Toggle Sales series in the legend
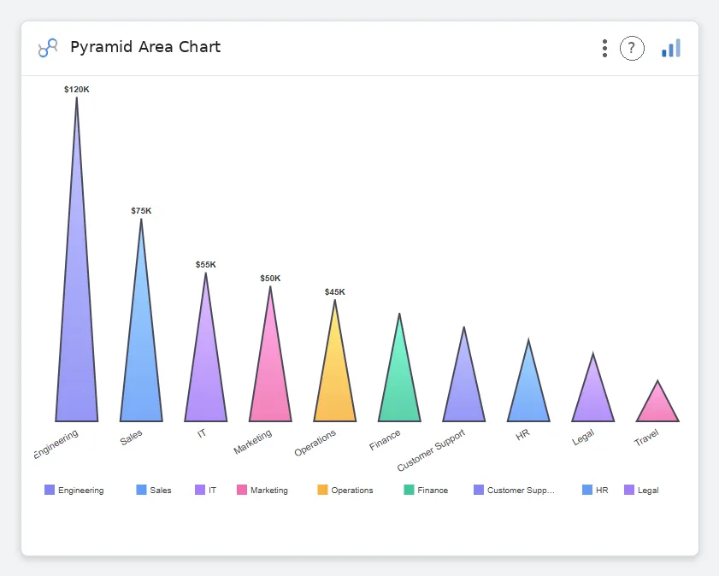 154,490
